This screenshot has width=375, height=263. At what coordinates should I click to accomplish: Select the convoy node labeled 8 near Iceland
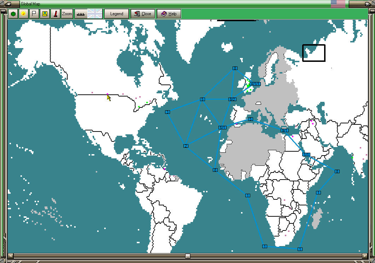[235, 68]
